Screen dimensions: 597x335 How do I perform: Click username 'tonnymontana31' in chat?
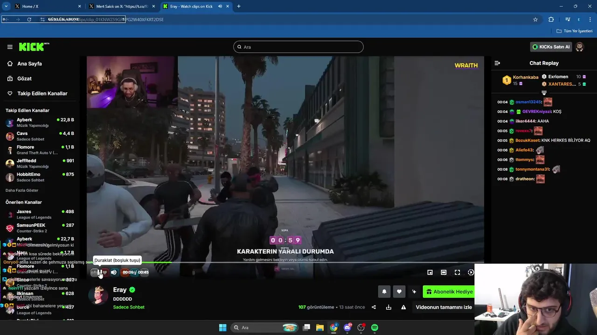pos(532,169)
